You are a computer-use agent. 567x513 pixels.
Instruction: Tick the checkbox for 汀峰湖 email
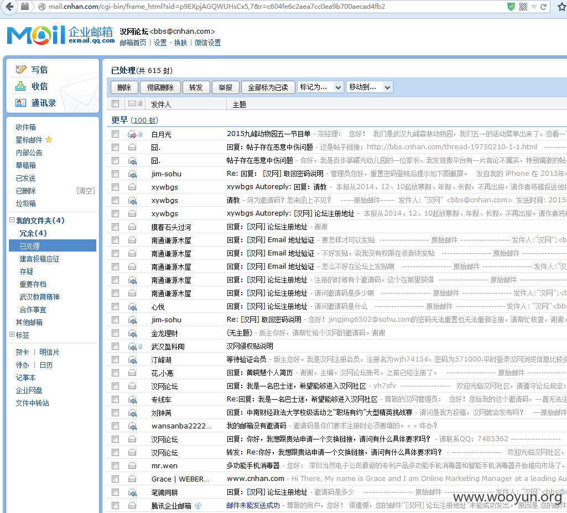coord(116,360)
